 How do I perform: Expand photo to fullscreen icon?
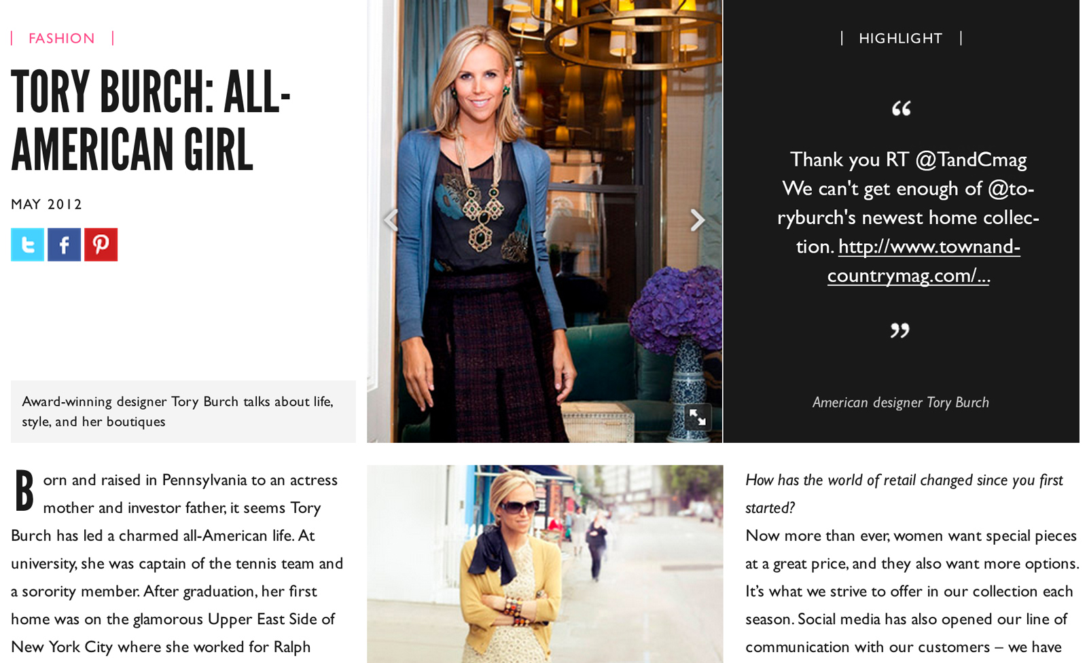pyautogui.click(x=698, y=416)
